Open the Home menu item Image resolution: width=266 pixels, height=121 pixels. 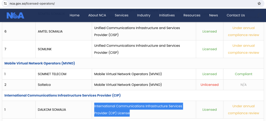click(75, 15)
